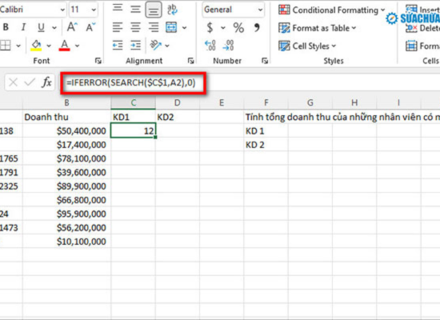Viewport: 440px width, 320px height.
Task: Open Alignment settings dialog launcher
Action: [x=191, y=60]
